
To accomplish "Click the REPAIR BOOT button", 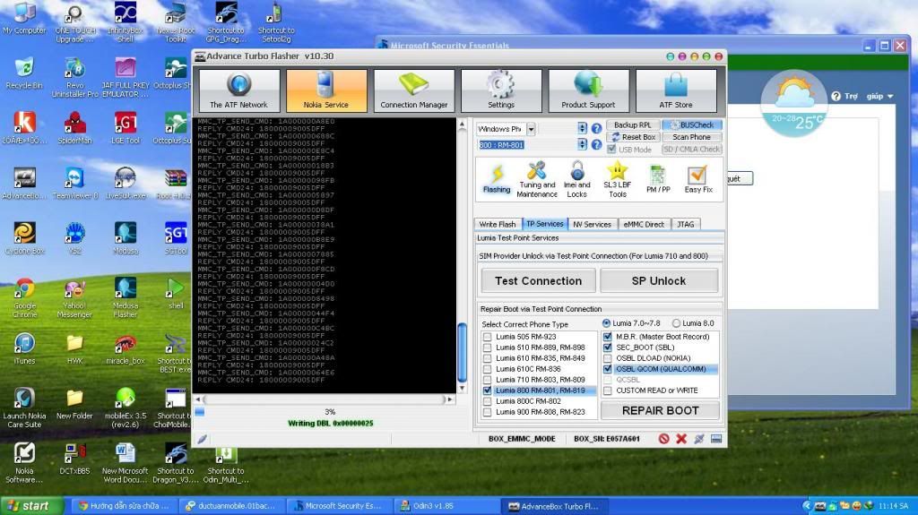I will point(661,411).
